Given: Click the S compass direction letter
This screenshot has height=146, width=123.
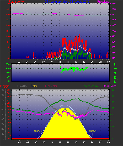Looking at the screenshot, I should point(115,73).
